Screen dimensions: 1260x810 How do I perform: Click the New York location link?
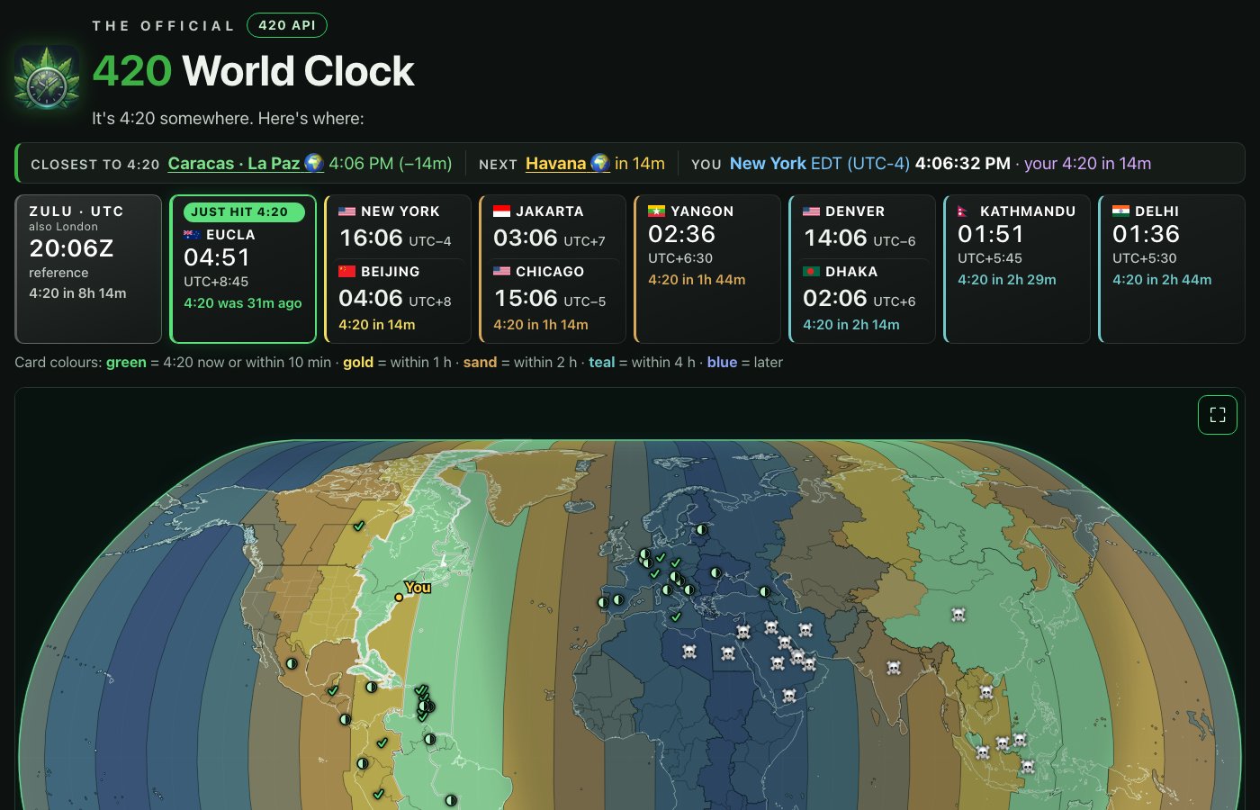(768, 164)
